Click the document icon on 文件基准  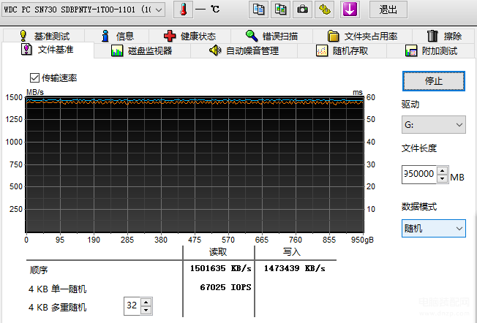[x=26, y=49]
